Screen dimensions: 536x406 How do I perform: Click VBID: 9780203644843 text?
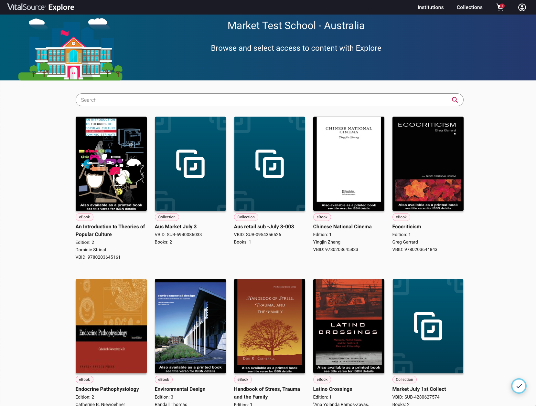[415, 249]
